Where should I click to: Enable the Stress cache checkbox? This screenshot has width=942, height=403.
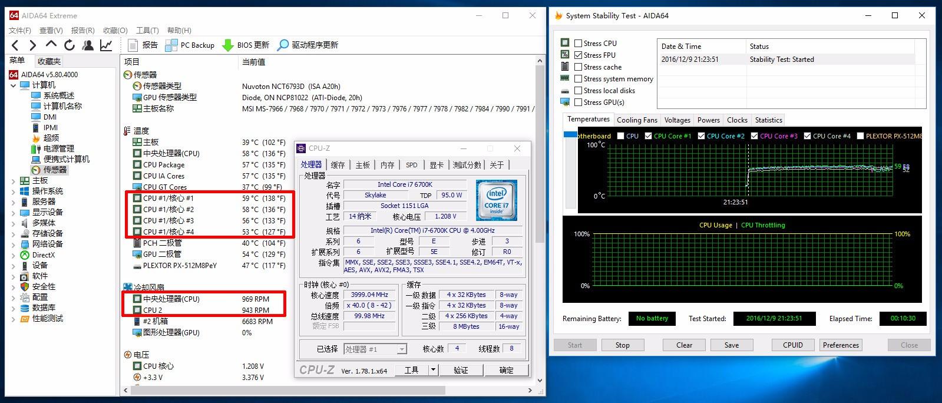[578, 67]
